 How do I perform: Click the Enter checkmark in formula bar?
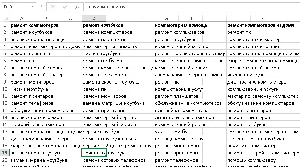coord(65,7)
